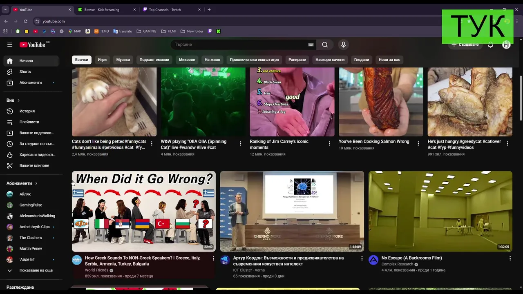Select the Всички filter chip

[x=81, y=60]
